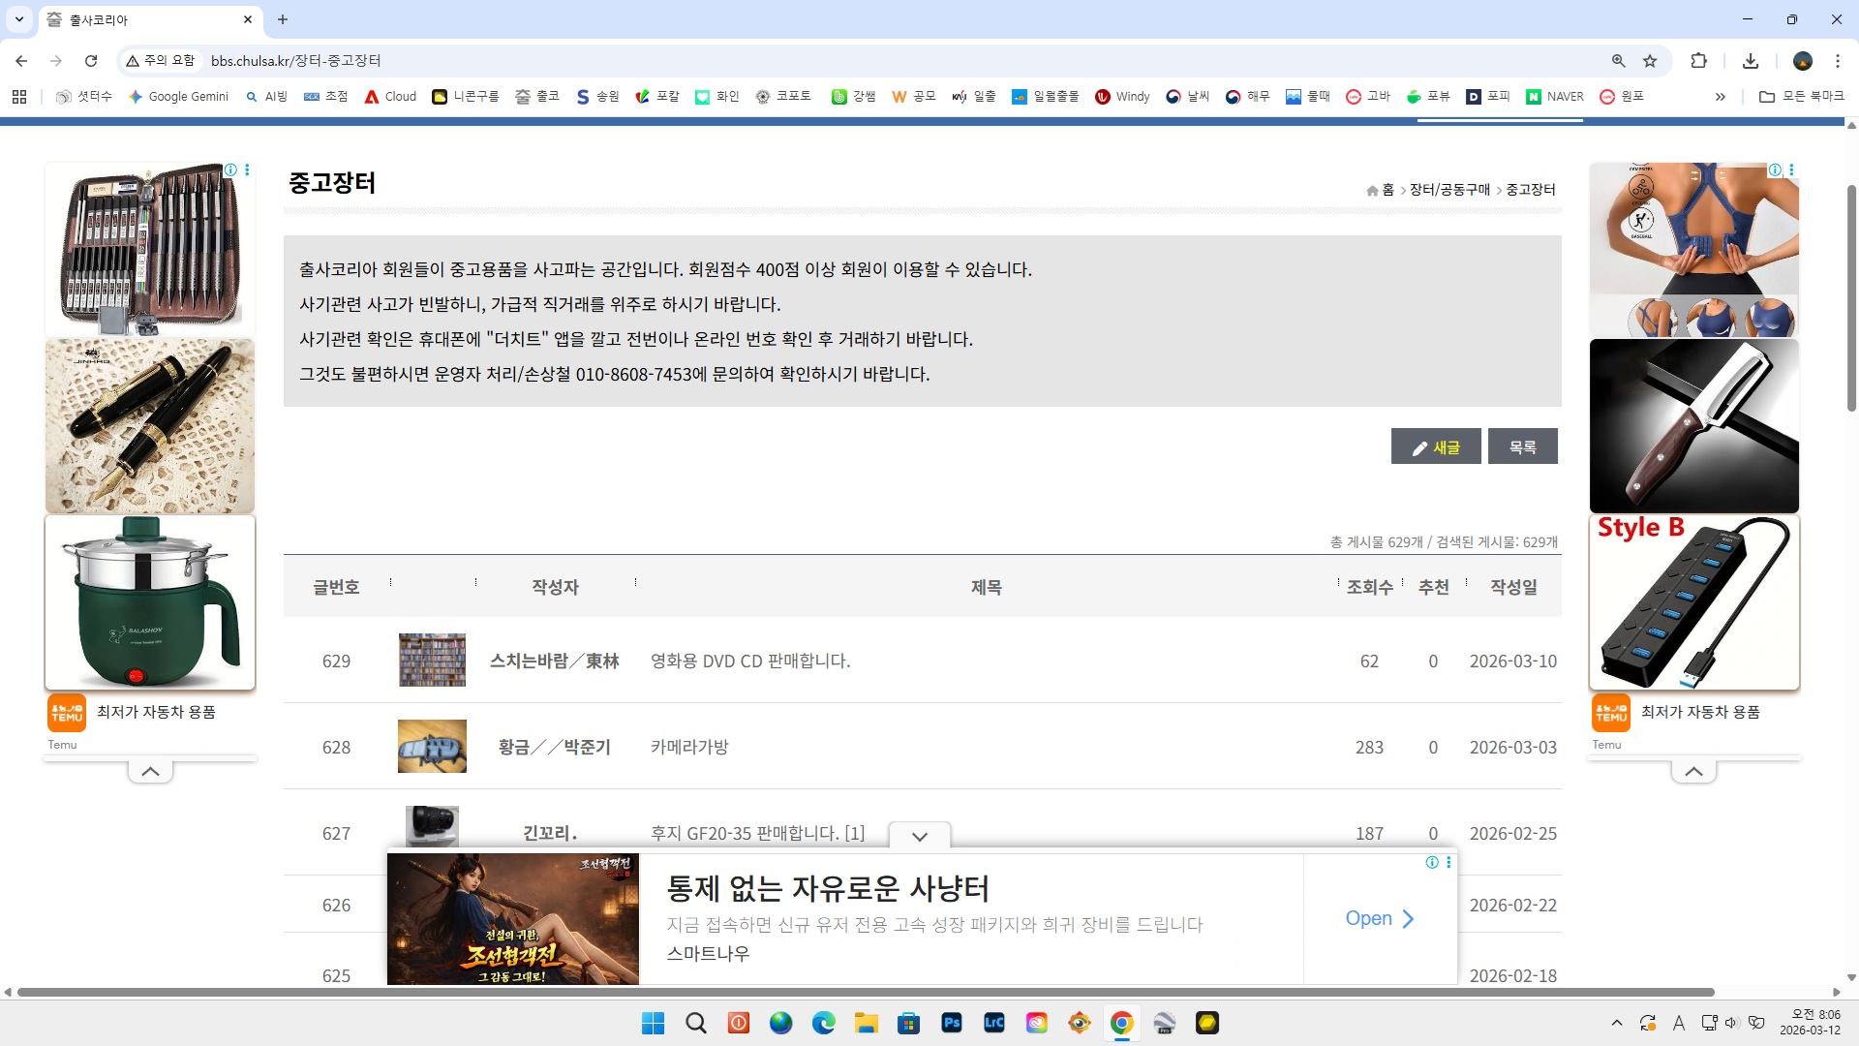This screenshot has height=1046, width=1859.
Task: Open the Chrome downloads icon
Action: pos(1751,61)
